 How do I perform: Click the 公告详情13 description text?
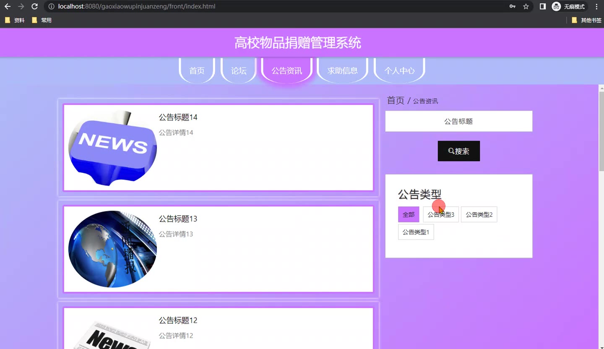(176, 234)
